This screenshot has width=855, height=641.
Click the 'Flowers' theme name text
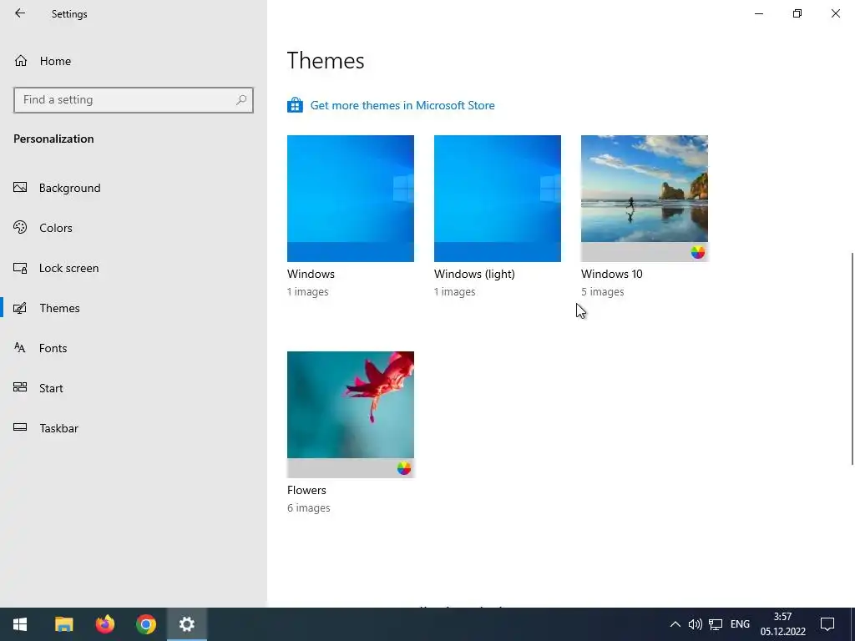(306, 490)
